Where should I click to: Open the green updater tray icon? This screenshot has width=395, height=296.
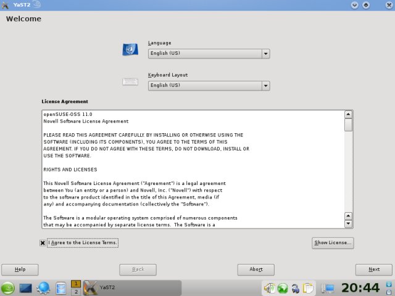click(x=282, y=288)
